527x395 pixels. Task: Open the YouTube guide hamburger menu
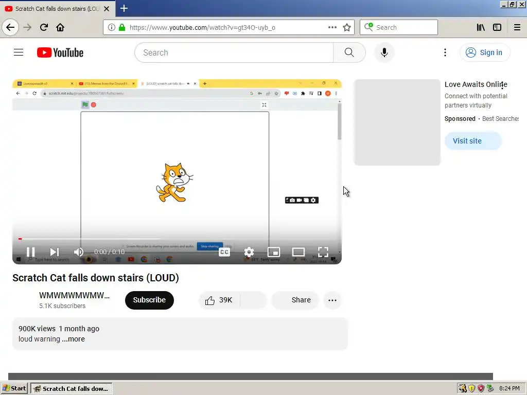pos(19,52)
